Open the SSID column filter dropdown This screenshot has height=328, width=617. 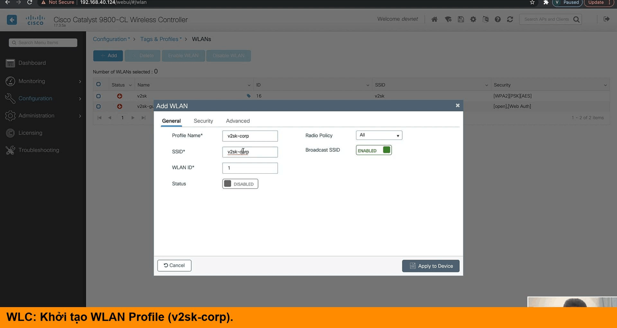pyautogui.click(x=487, y=85)
